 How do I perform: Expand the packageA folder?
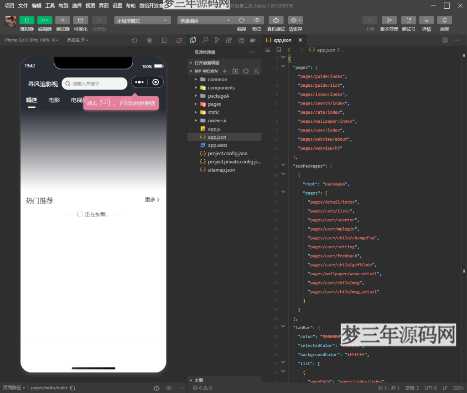pos(218,96)
